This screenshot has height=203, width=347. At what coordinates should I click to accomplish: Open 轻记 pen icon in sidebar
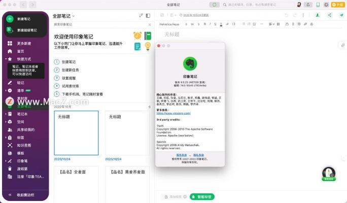[x=10, y=83]
